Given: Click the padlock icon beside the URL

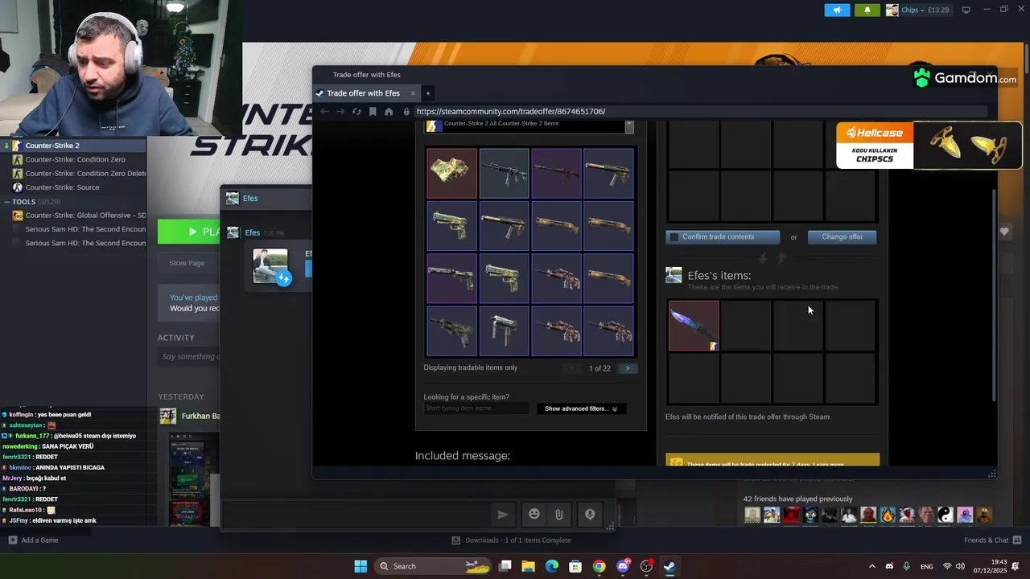Looking at the screenshot, I should point(406,112).
